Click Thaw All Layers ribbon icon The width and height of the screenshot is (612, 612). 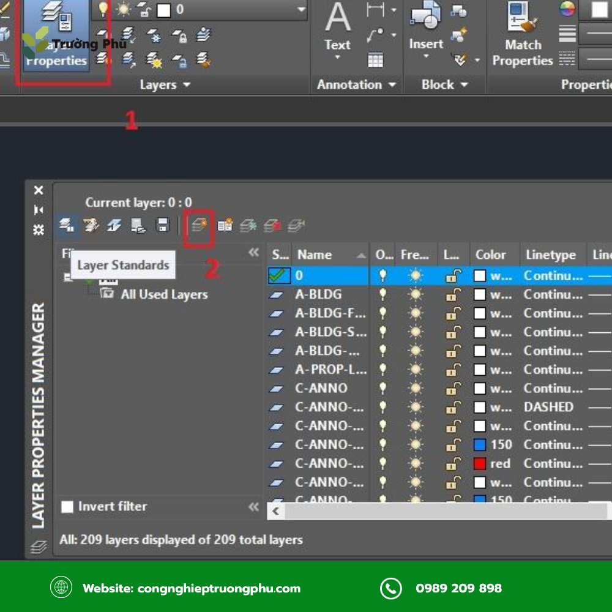coord(154,60)
